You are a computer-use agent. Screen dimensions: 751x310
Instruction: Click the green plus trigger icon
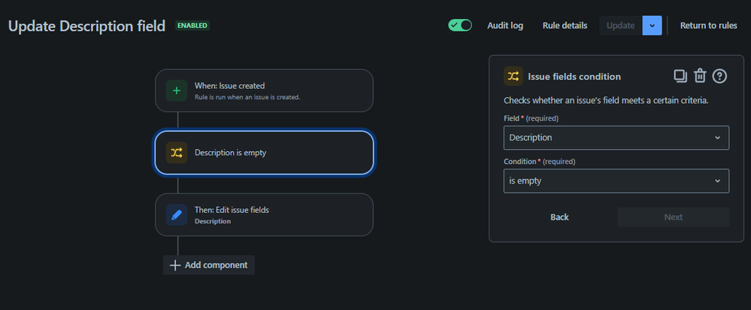[177, 91]
